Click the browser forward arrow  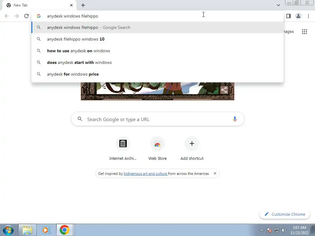coord(17,16)
